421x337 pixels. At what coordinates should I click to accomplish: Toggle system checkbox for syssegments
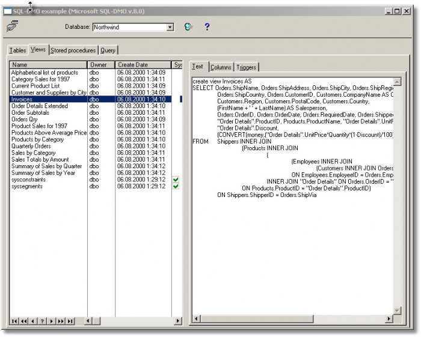[x=176, y=186]
